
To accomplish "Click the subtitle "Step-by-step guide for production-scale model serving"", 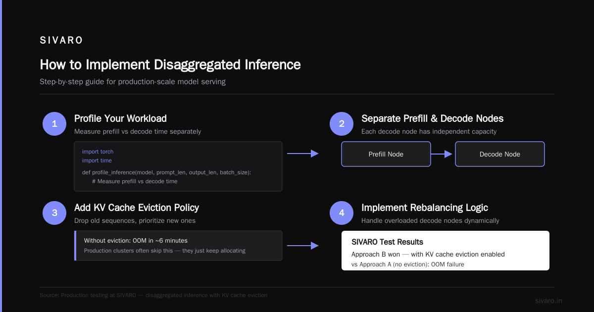I will 133,82.
